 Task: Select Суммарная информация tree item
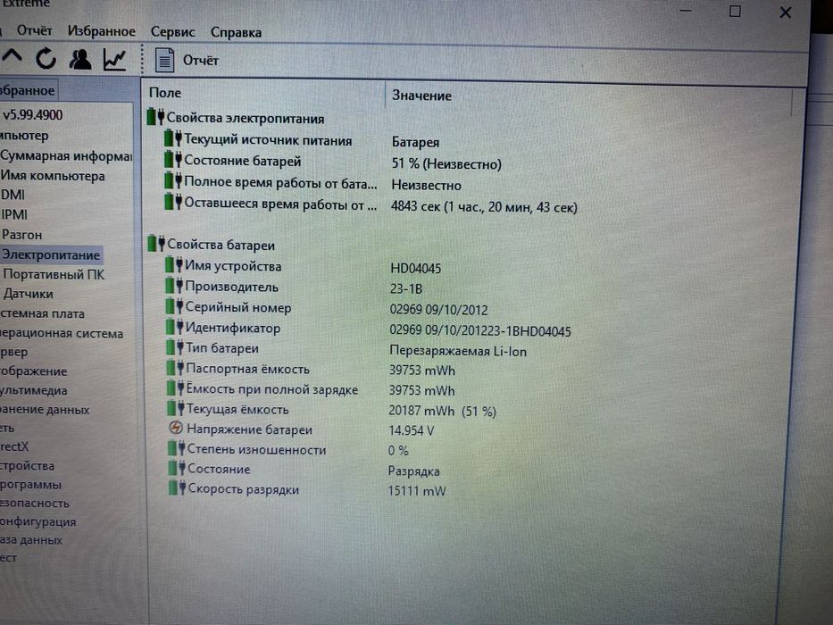pyautogui.click(x=66, y=155)
